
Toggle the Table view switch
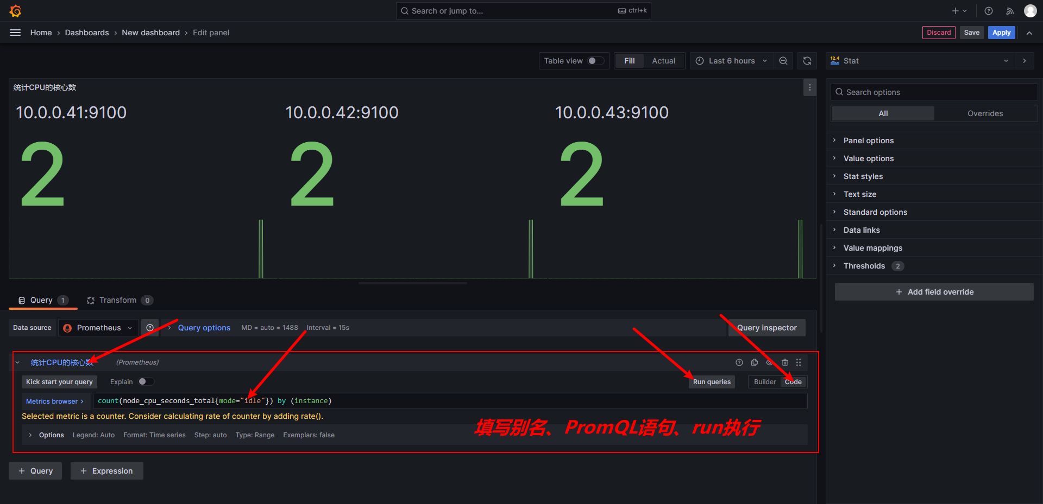[596, 61]
